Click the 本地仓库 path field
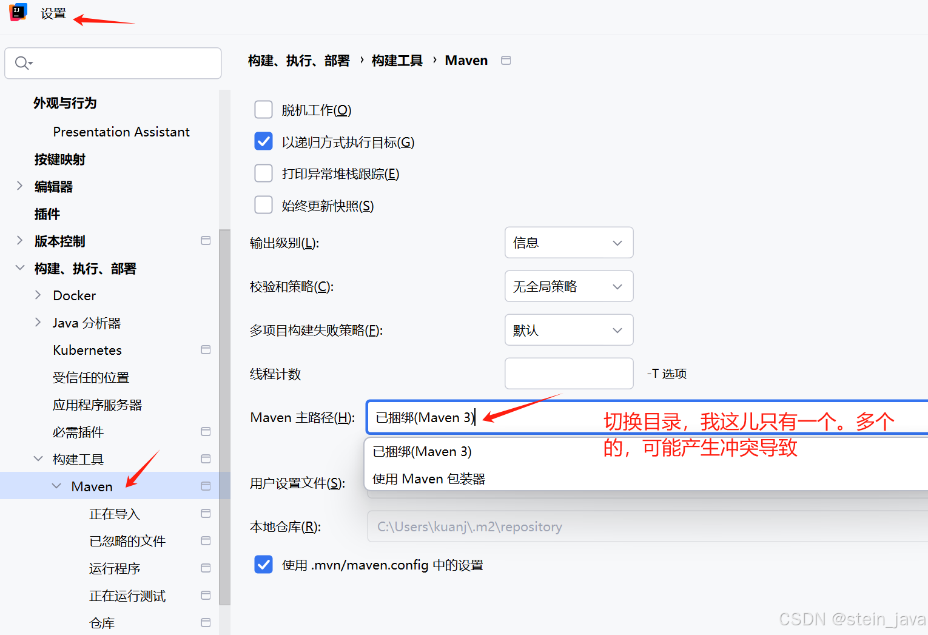Viewport: 928px width, 635px height. pos(647,526)
